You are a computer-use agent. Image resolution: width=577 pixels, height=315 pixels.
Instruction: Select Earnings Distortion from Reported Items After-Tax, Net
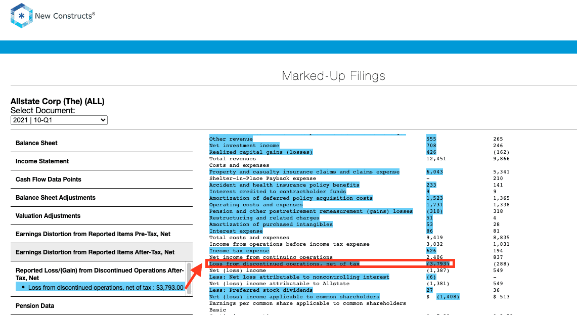pos(102,252)
